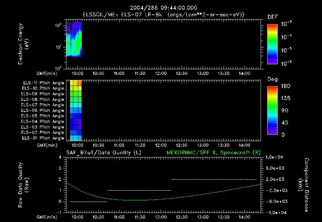Click 13:00 tick under the data quality plot

203,217
